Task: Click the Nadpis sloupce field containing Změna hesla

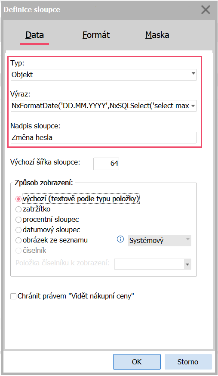Action: click(x=104, y=138)
